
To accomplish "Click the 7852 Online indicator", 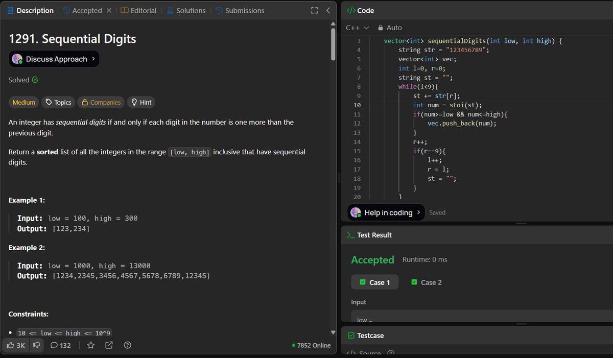I will click(311, 345).
